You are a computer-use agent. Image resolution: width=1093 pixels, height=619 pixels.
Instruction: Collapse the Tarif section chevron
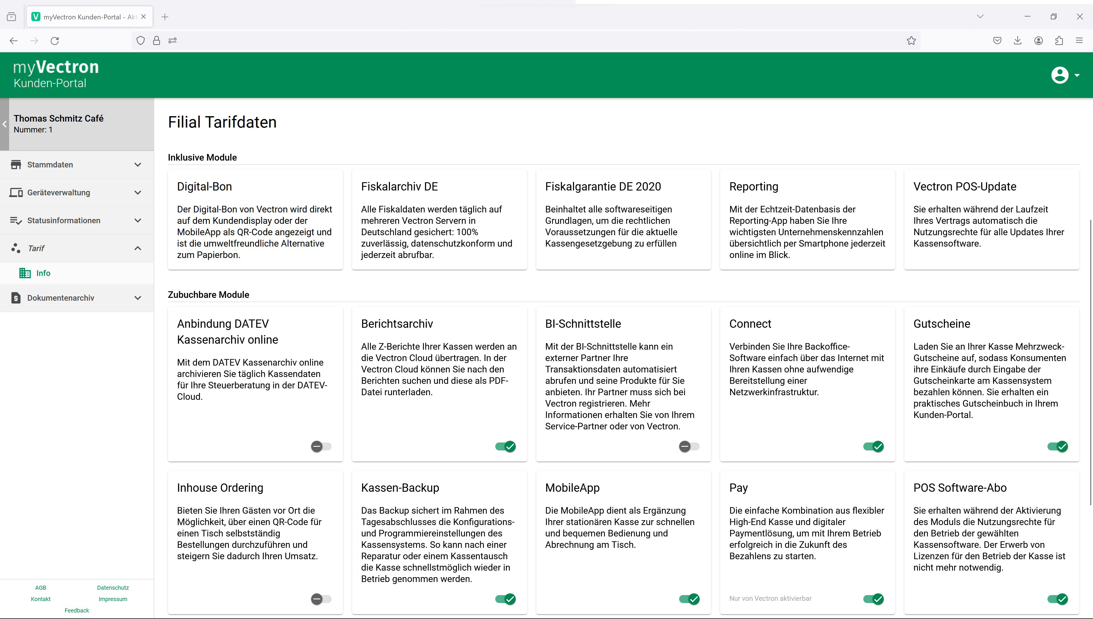138,248
